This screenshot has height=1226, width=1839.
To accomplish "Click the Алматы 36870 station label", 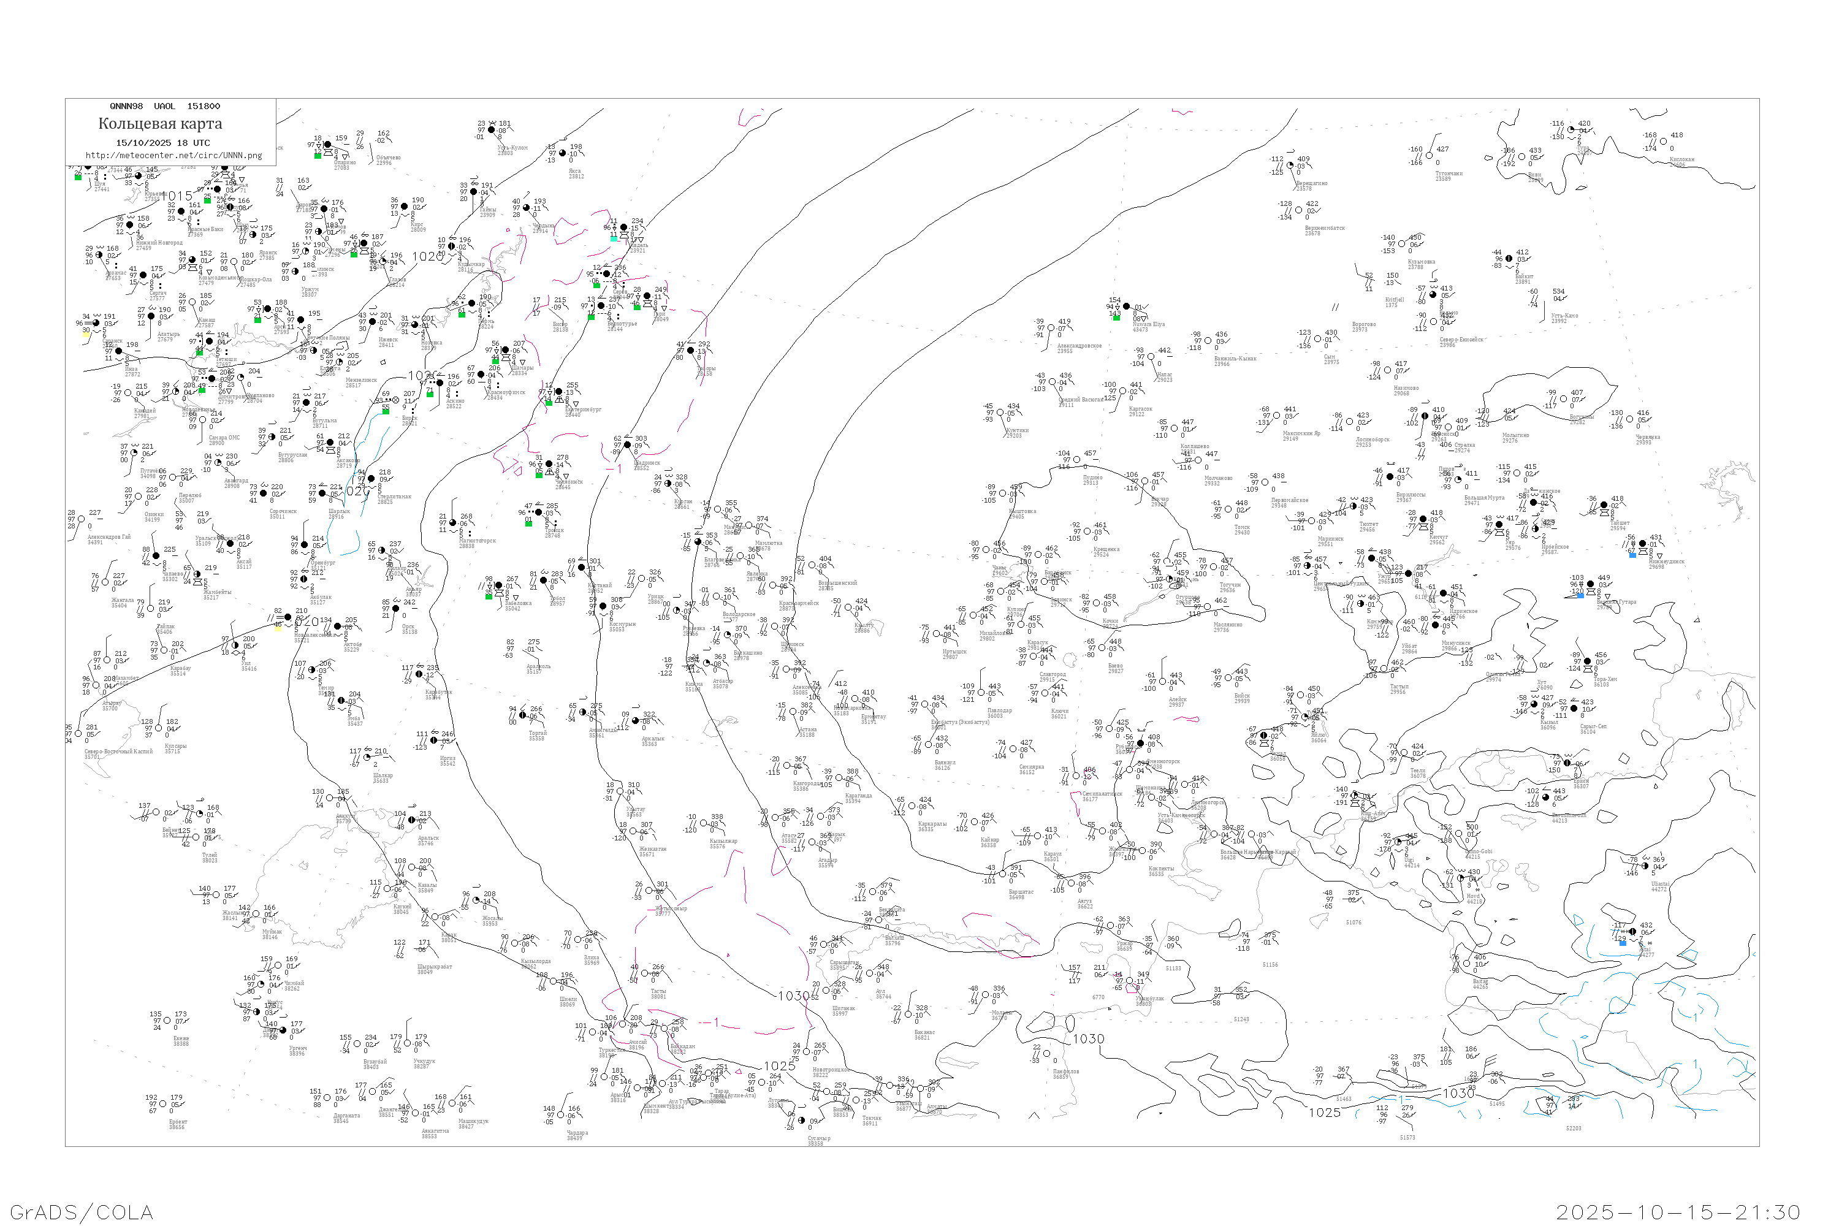I will coord(936,1109).
